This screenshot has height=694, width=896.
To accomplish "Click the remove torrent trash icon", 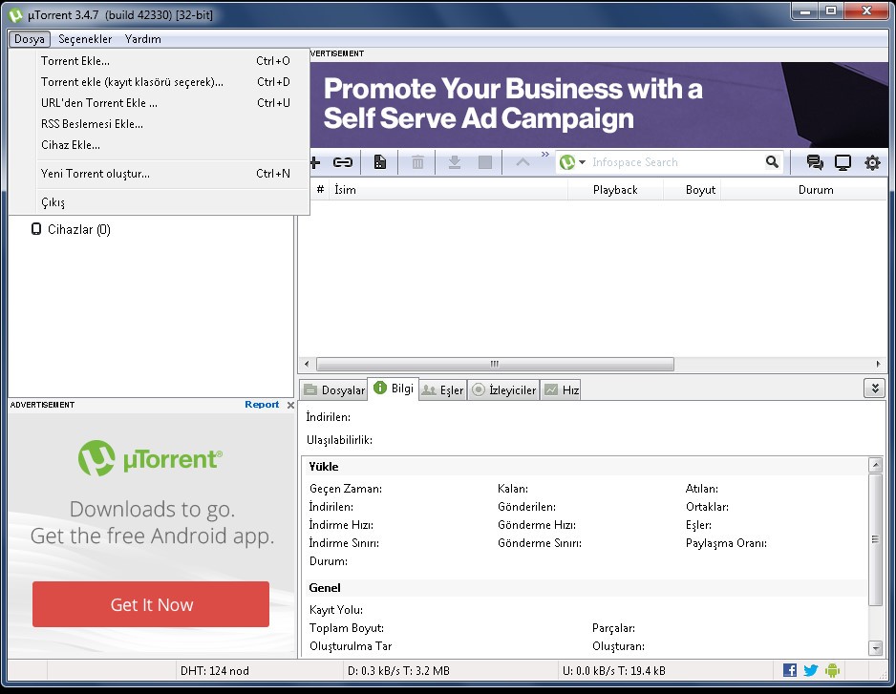I will (417, 163).
